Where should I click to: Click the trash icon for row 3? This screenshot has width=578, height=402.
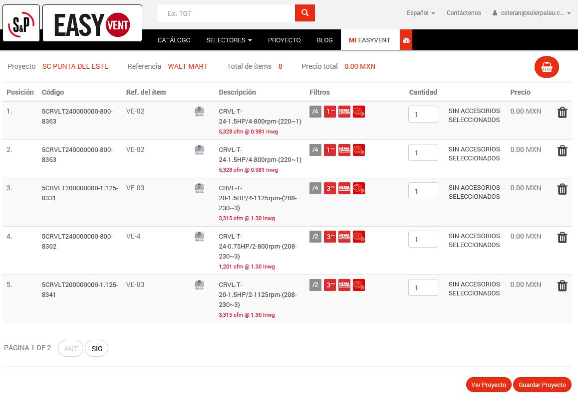pos(562,189)
